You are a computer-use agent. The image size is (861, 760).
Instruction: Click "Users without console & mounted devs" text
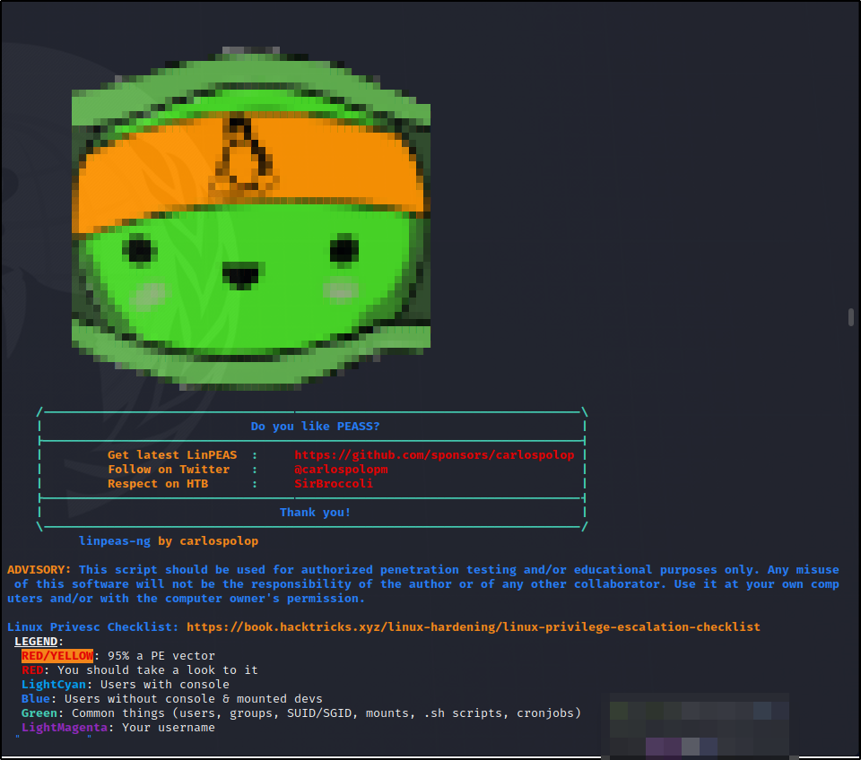(194, 698)
